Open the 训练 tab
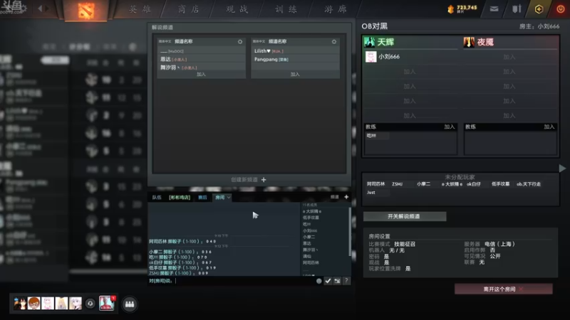This screenshot has width=570, height=320. (286, 9)
